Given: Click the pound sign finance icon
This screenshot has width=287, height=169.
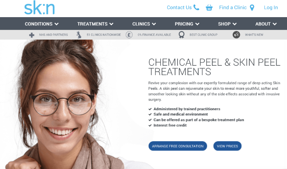Looking at the screenshot, I should (x=129, y=35).
